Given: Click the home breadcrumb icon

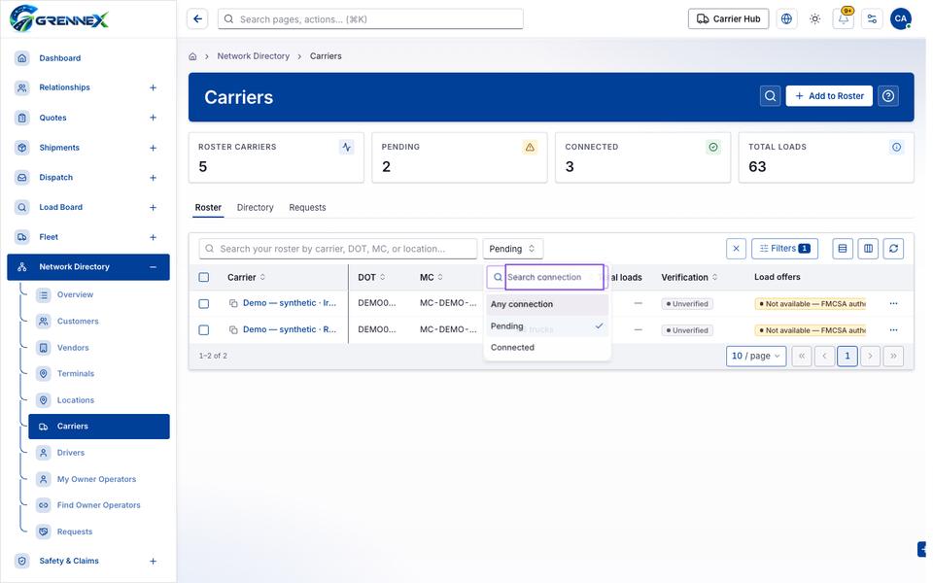Looking at the screenshot, I should click(192, 56).
